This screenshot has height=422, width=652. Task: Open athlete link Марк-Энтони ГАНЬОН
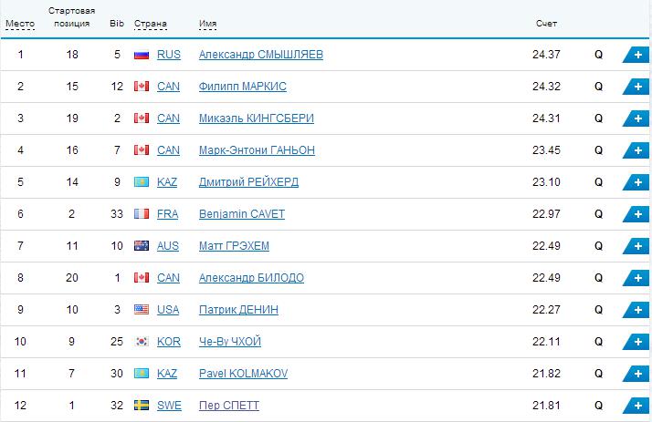[x=257, y=150]
